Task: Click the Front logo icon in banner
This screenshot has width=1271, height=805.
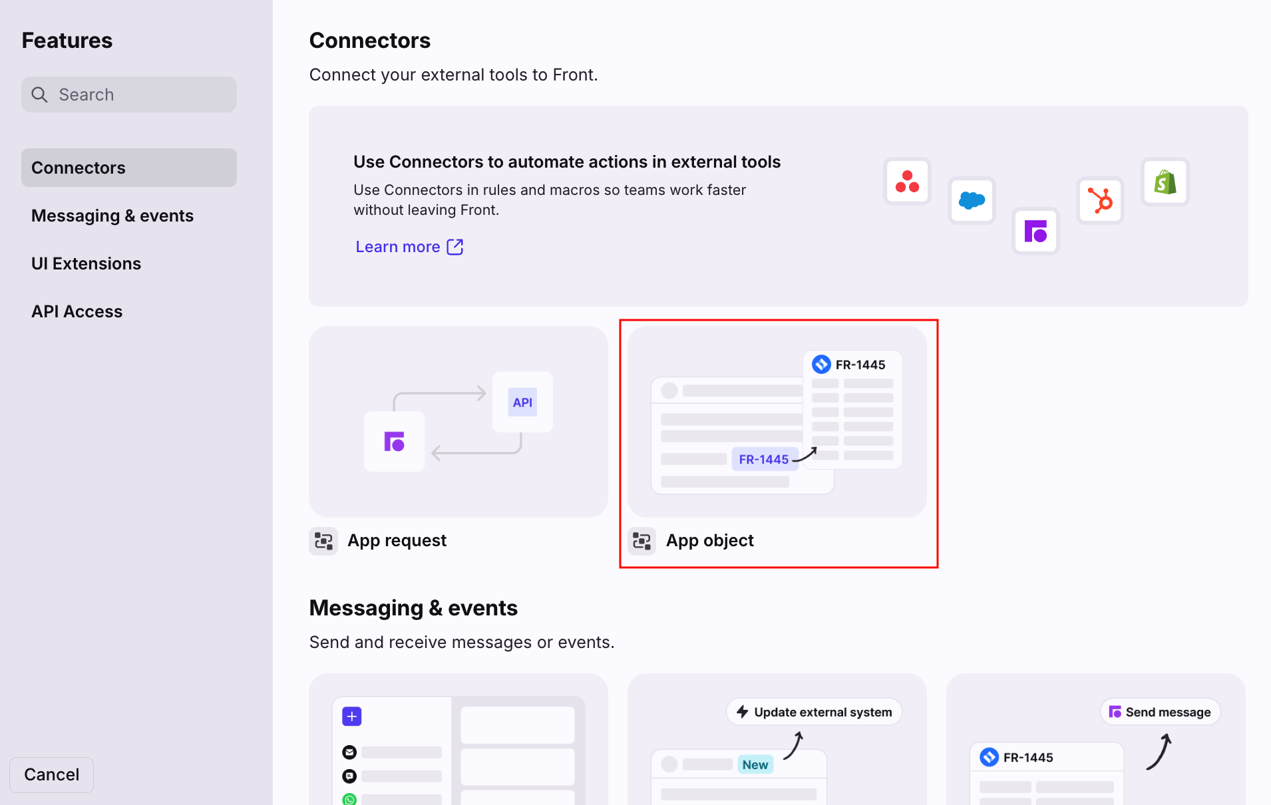Action: pyautogui.click(x=1035, y=232)
